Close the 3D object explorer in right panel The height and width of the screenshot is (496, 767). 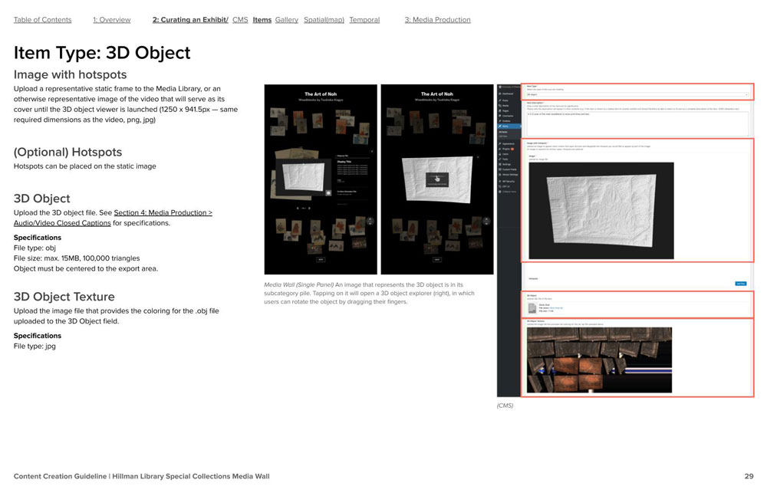coord(478,157)
